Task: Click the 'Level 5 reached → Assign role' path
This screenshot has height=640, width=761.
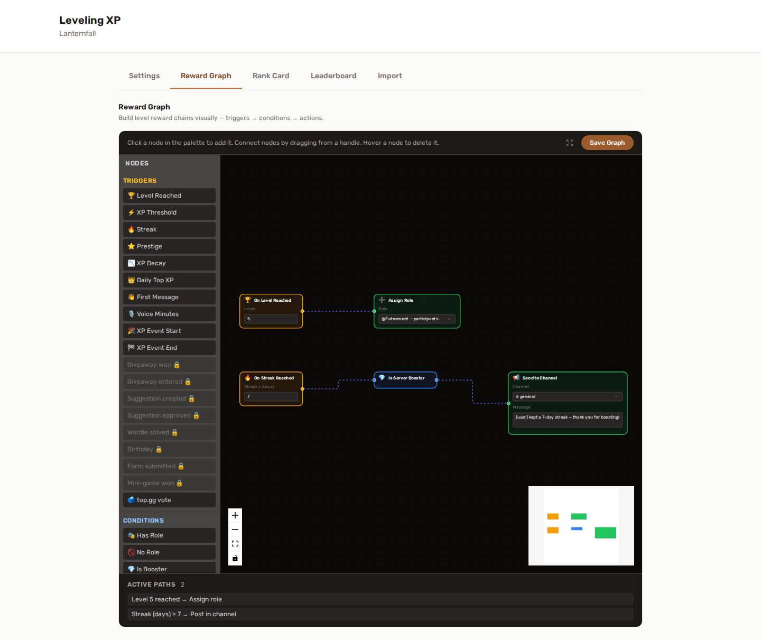Action: (380, 599)
